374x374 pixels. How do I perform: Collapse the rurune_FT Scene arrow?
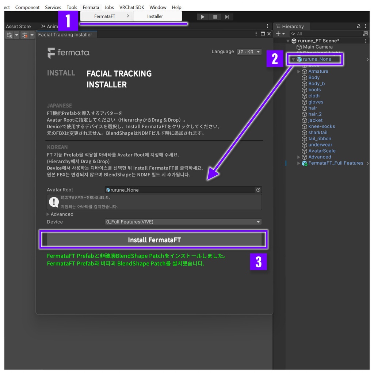click(x=288, y=41)
